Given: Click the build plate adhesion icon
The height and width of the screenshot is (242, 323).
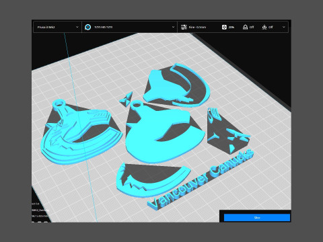Looking at the screenshot, I should 264,27.
